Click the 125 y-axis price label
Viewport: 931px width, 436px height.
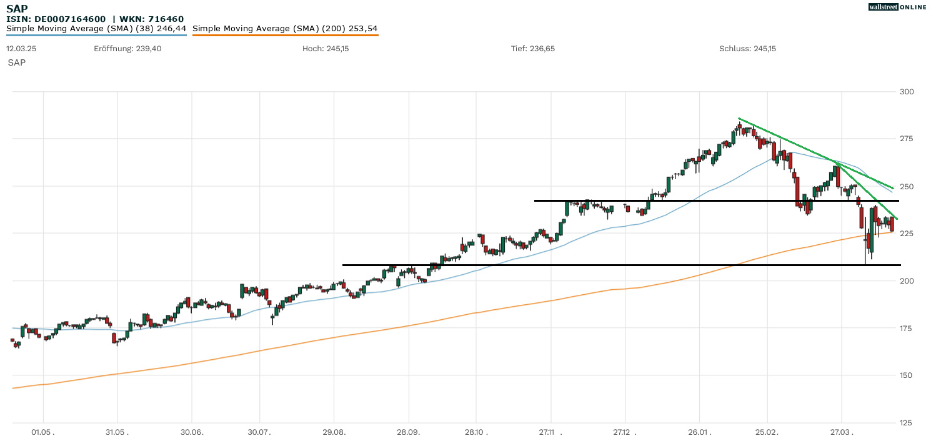[907, 422]
